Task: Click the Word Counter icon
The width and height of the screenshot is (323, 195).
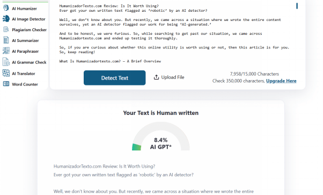Action: coord(6,84)
